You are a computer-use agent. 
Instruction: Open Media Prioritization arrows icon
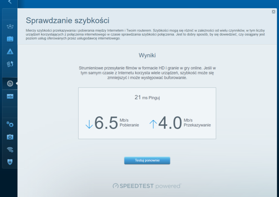(10, 64)
